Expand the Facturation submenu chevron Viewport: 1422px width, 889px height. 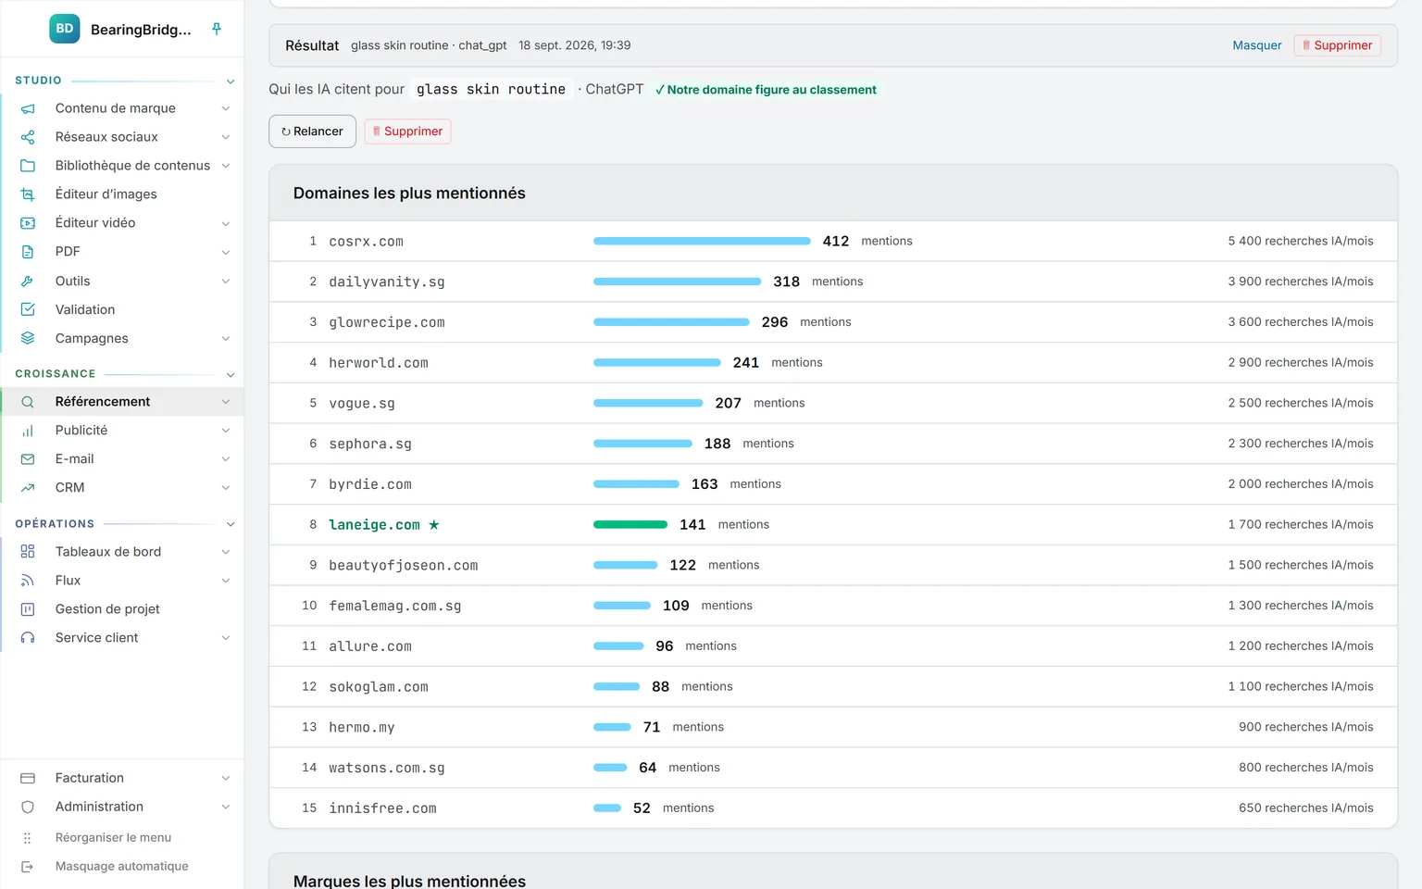point(226,779)
